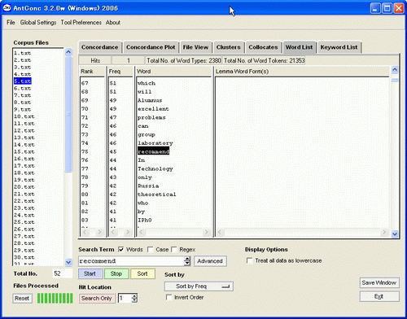
Task: Click the Advanced search button
Action: 210,261
